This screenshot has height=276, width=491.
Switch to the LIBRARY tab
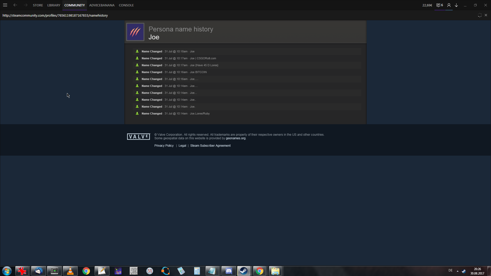pyautogui.click(x=54, y=5)
